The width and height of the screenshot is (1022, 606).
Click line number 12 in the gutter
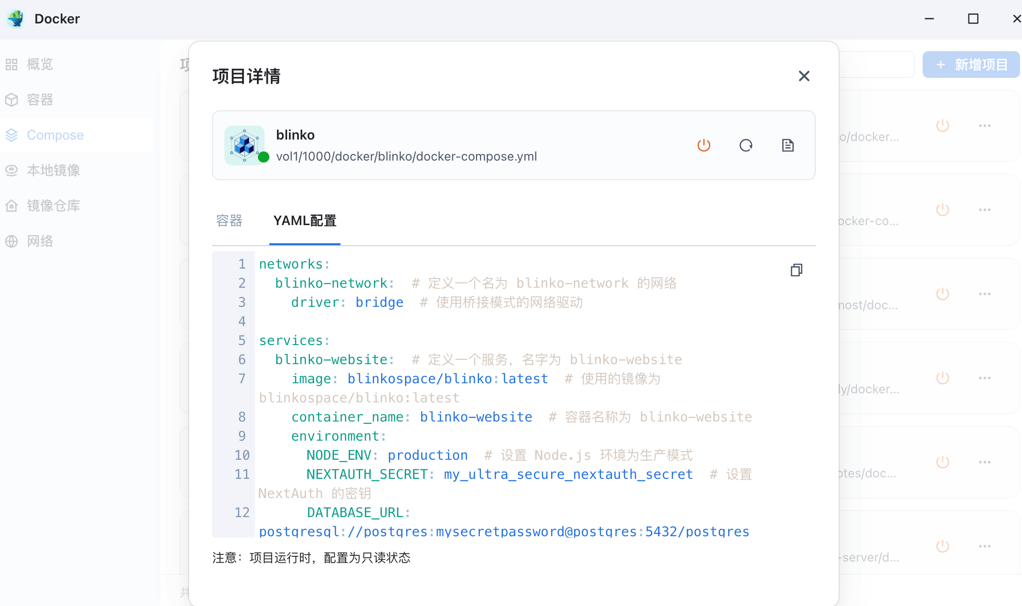tap(242, 512)
